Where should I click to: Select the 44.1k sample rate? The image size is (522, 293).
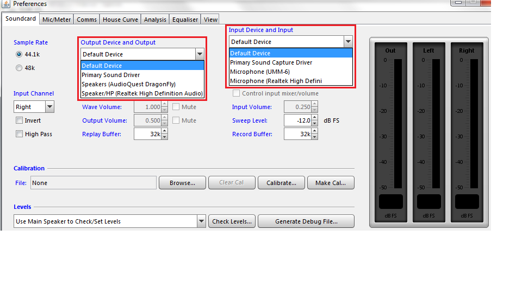pyautogui.click(x=19, y=54)
